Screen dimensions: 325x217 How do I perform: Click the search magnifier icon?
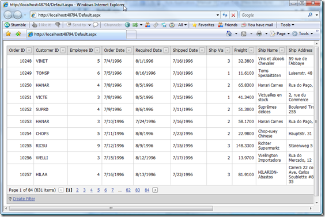pyautogui.click(x=310, y=15)
